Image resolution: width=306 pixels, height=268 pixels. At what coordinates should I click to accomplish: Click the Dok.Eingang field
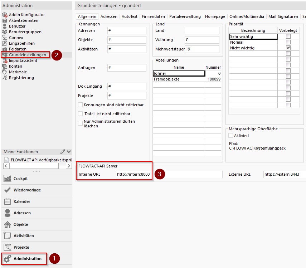pyautogui.click(x=127, y=86)
